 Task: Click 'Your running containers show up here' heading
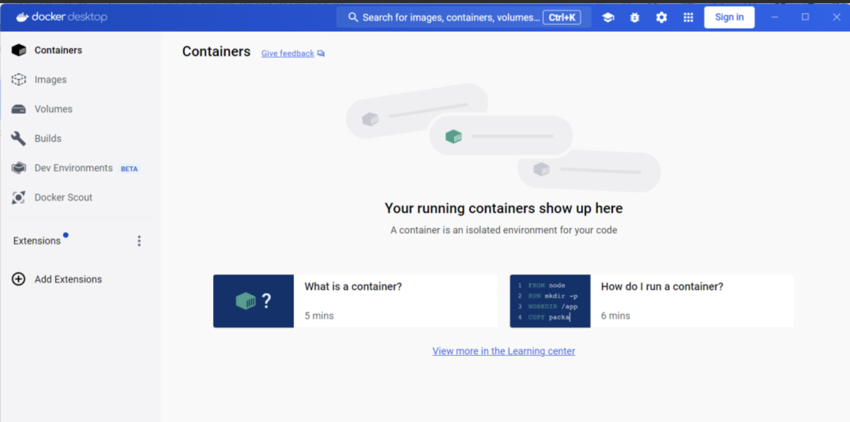point(504,208)
